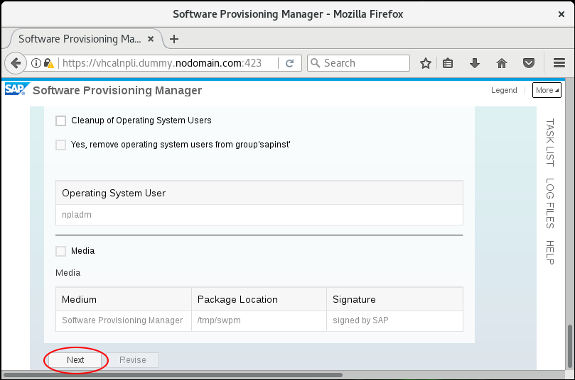Show bookmarks list icon
Image resolution: width=575 pixels, height=380 pixels.
click(448, 63)
